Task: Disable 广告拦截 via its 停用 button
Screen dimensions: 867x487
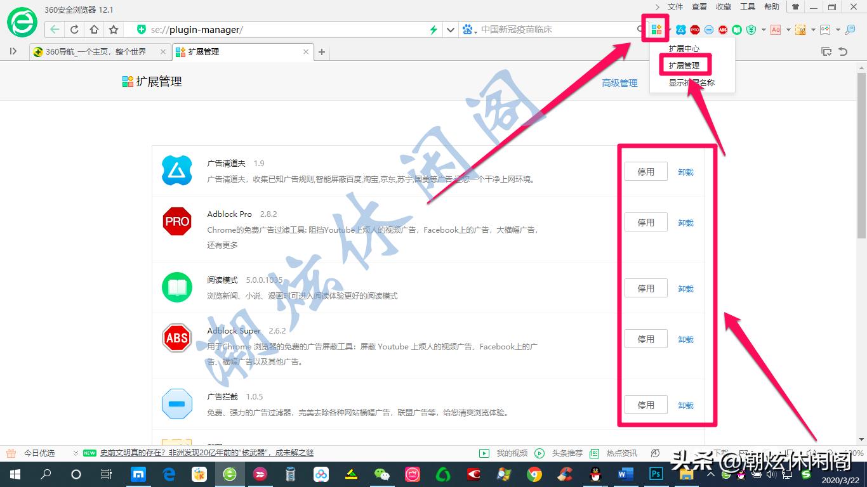Action: click(645, 404)
